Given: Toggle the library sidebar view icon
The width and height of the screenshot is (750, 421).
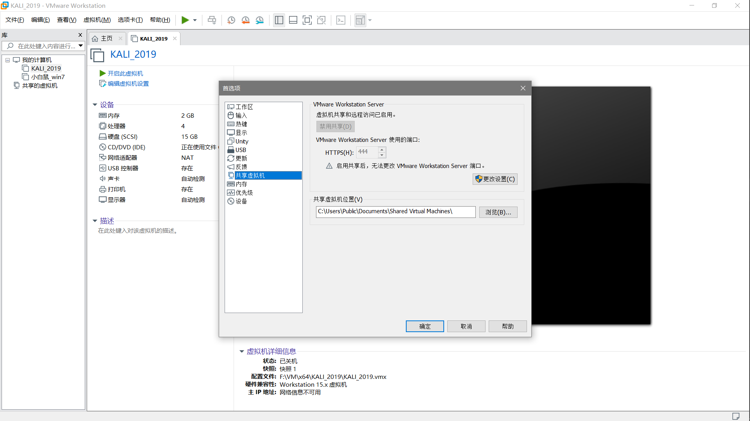Looking at the screenshot, I should click(279, 20).
